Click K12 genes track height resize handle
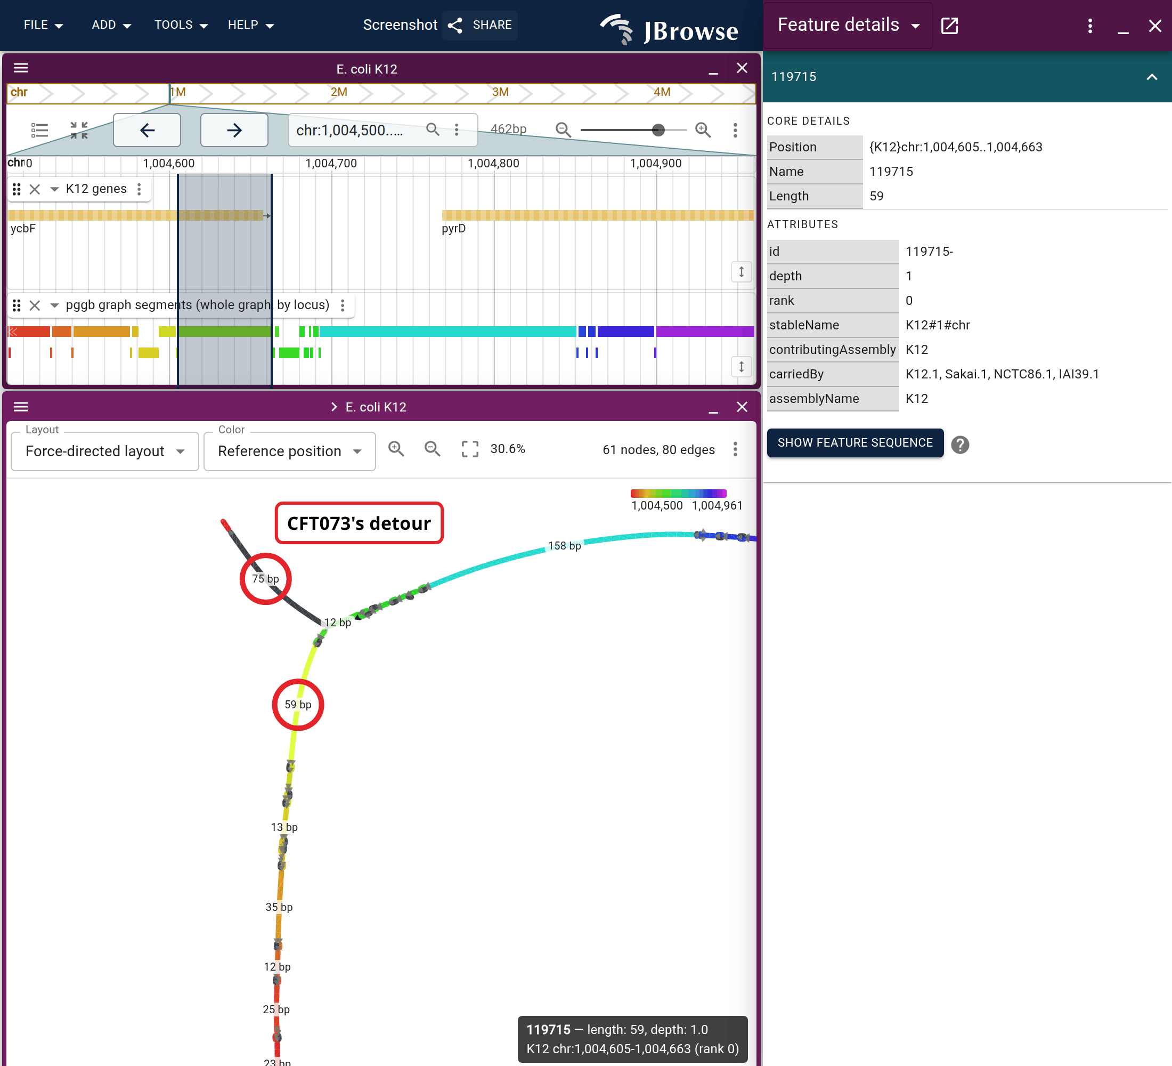 pyautogui.click(x=741, y=272)
